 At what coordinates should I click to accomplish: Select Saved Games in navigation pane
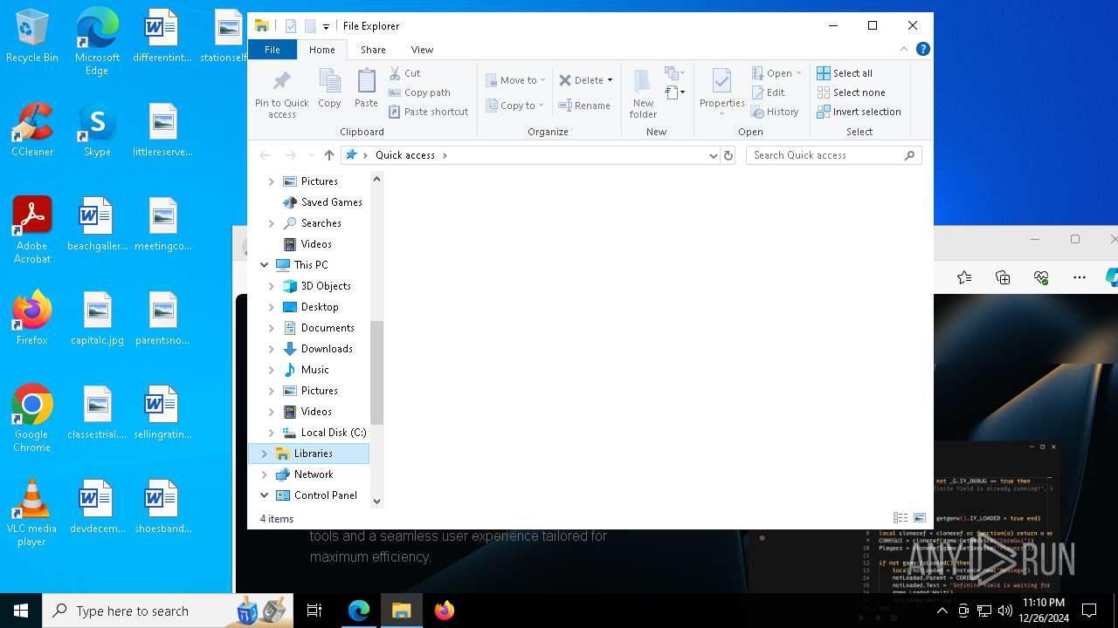click(323, 202)
